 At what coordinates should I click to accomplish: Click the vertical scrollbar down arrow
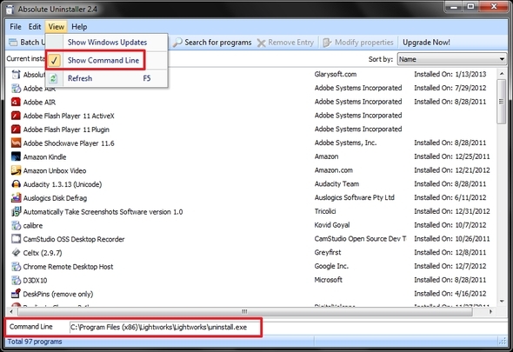(502, 301)
